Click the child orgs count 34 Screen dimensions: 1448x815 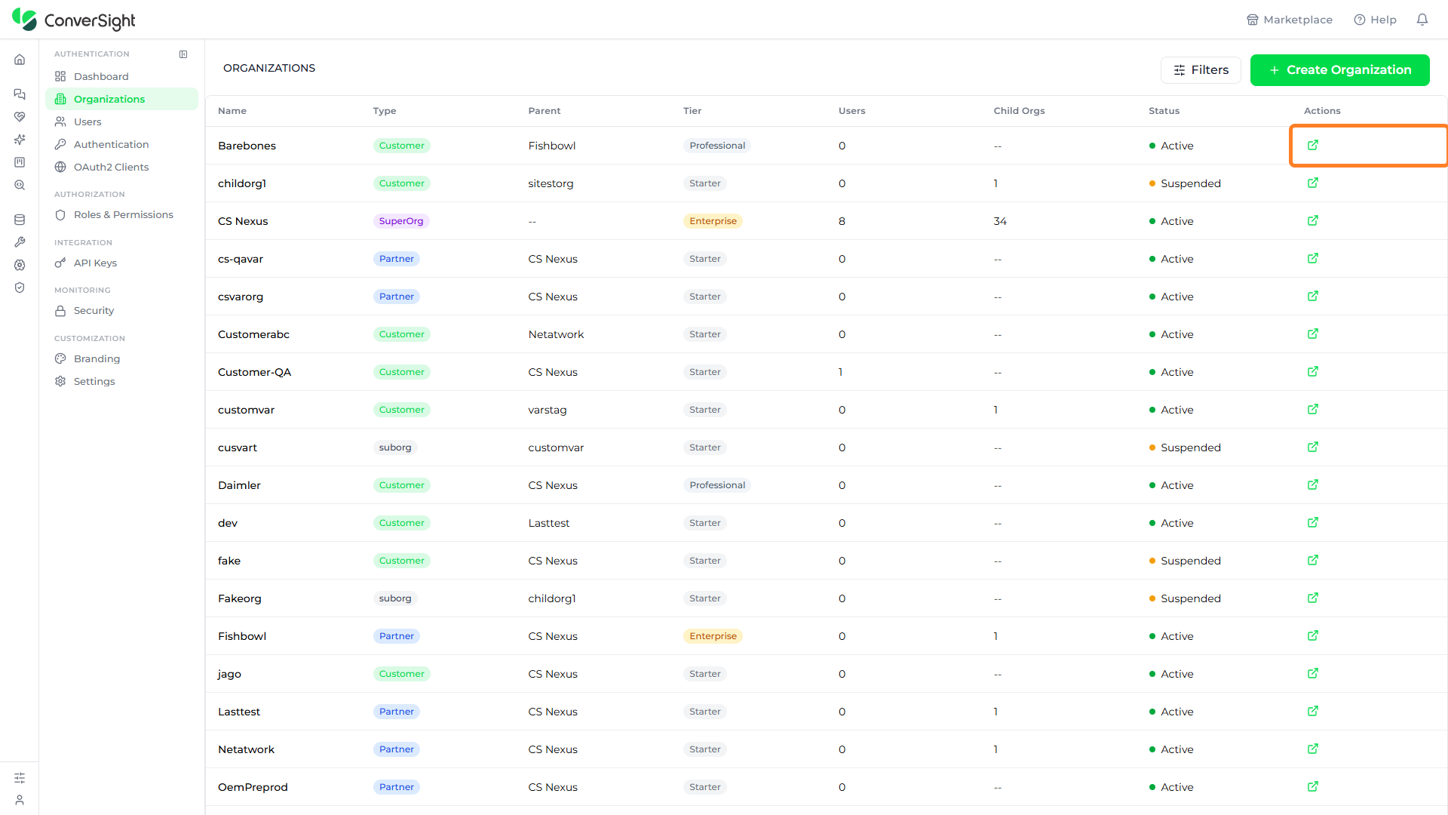click(1000, 221)
